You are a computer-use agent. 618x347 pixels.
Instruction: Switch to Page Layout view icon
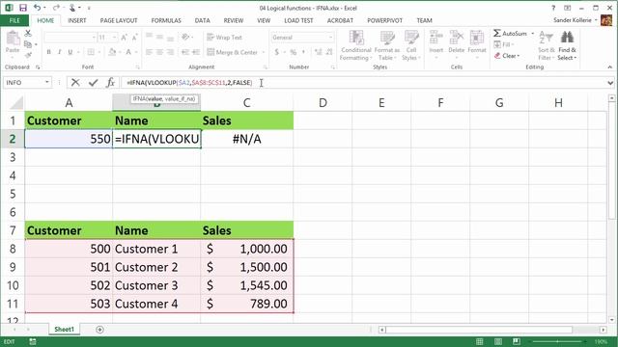(x=498, y=341)
